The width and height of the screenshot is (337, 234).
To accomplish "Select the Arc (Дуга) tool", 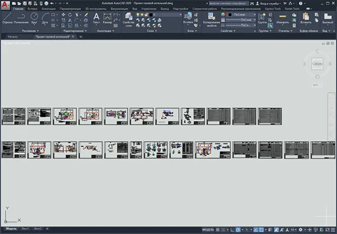I will click(x=45, y=17).
